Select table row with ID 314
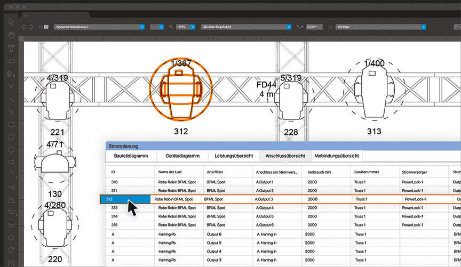Screen dimensions: 461x267 tap(283, 216)
